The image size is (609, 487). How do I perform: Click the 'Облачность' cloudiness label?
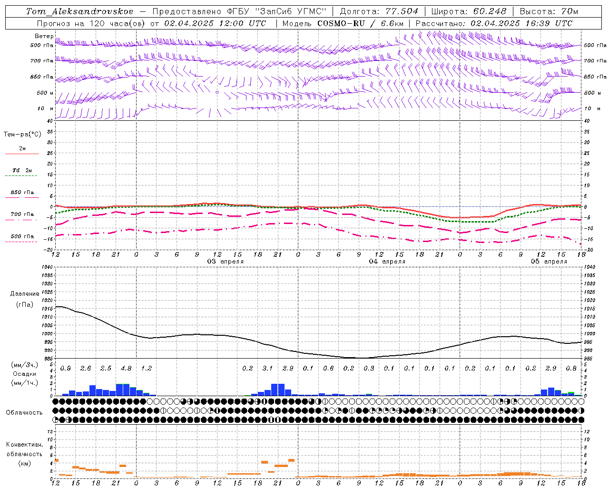24,413
